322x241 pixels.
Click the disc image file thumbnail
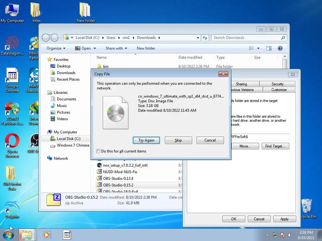point(115,113)
